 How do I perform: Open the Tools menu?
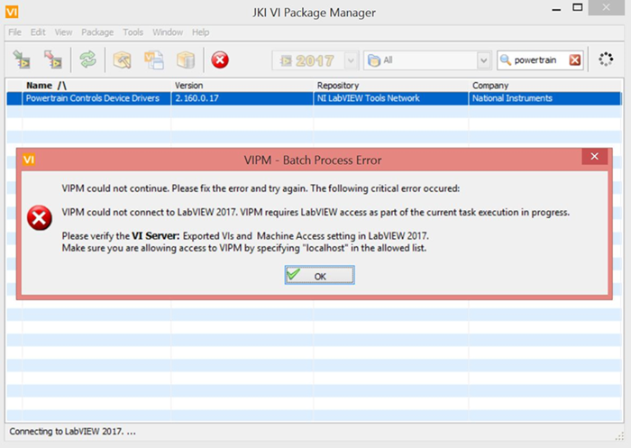133,32
